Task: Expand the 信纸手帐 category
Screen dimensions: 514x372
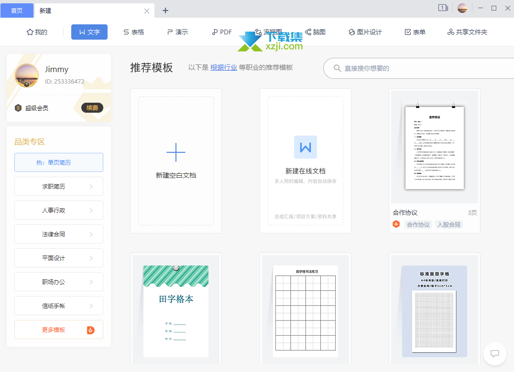Action: pyautogui.click(x=59, y=306)
